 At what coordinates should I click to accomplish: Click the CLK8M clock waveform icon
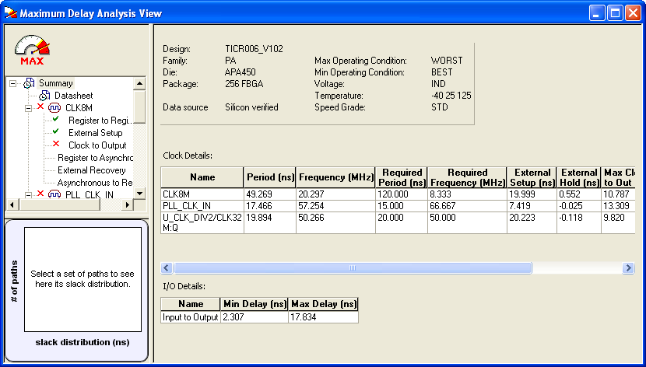point(54,108)
